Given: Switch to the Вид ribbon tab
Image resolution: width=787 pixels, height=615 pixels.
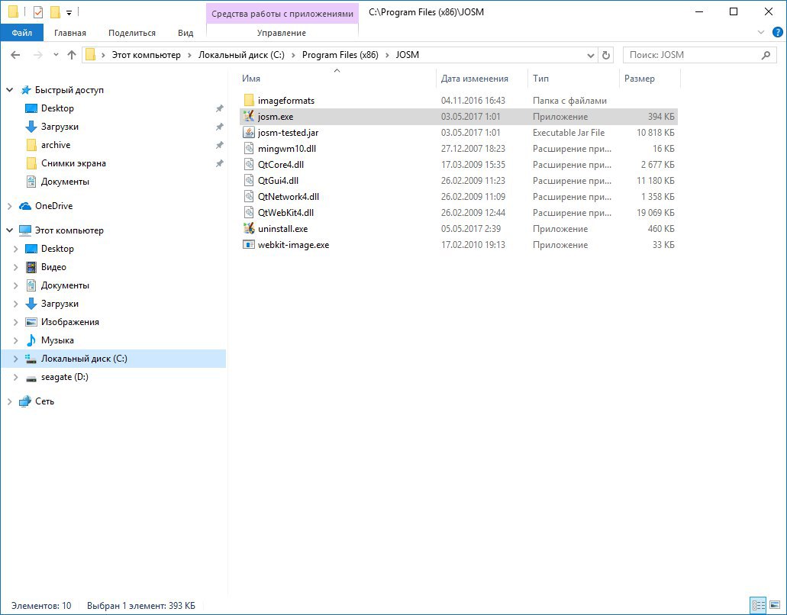Looking at the screenshot, I should pyautogui.click(x=185, y=33).
